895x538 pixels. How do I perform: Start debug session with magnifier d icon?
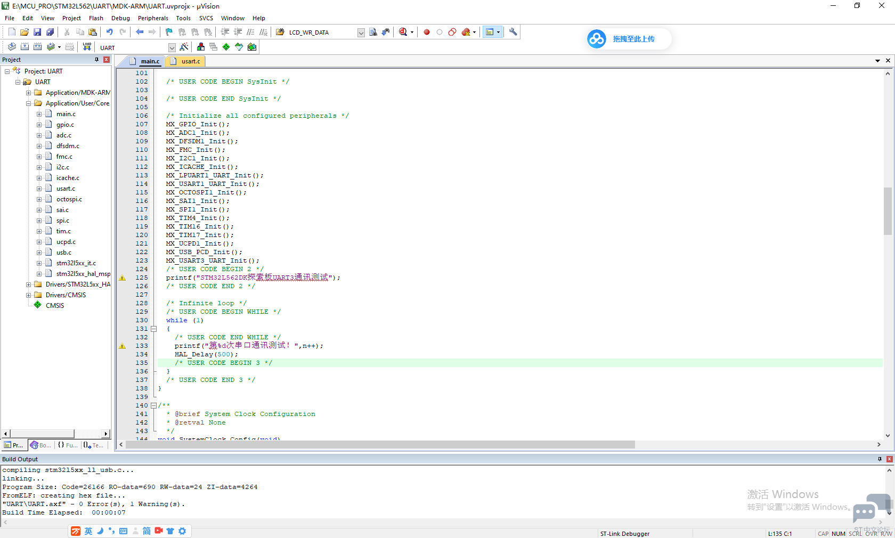(403, 32)
